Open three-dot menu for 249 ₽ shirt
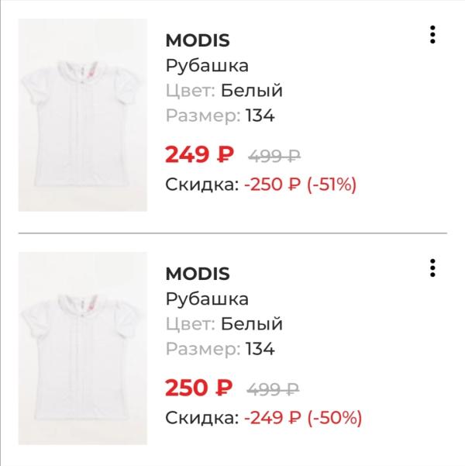Image resolution: width=465 pixels, height=466 pixels. [x=432, y=34]
